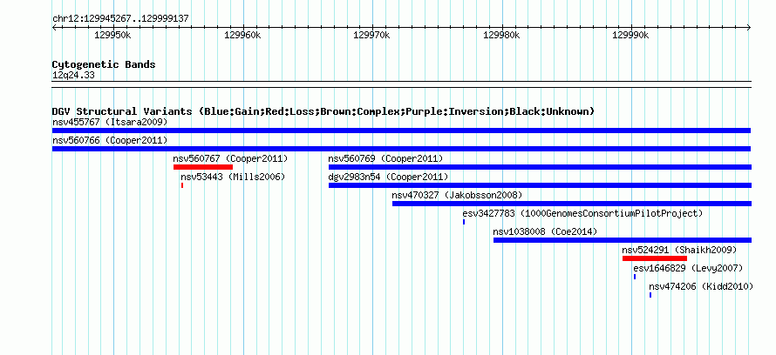Click the 129970k ruler tick label
The image size is (776, 355).
[371, 35]
